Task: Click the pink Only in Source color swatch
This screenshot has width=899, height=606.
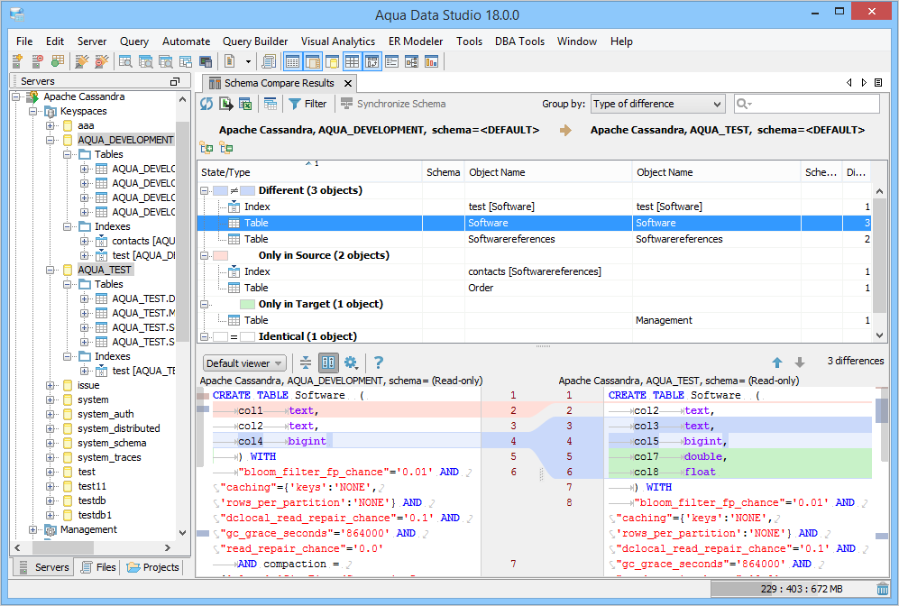Action: click(220, 255)
